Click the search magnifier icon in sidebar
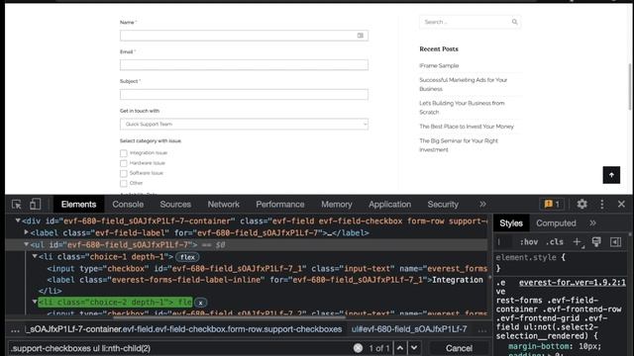This screenshot has height=356, width=634. 514,22
